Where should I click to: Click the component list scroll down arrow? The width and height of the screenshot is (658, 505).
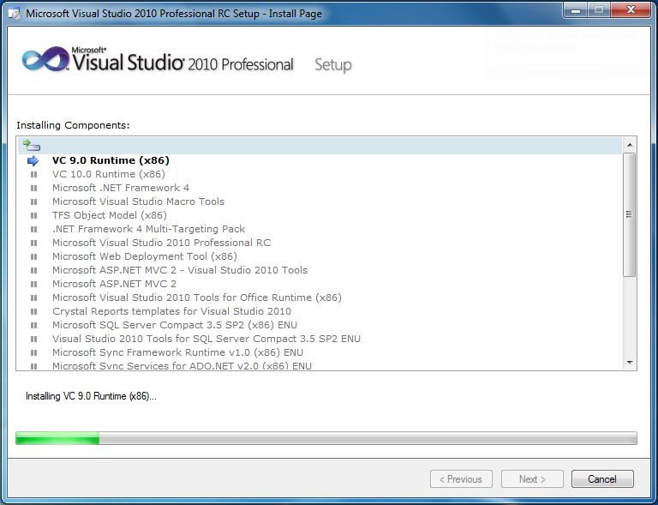[630, 363]
